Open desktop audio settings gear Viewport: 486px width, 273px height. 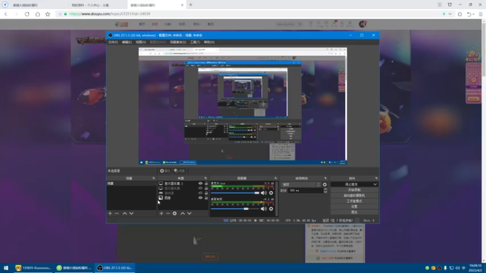click(x=271, y=209)
